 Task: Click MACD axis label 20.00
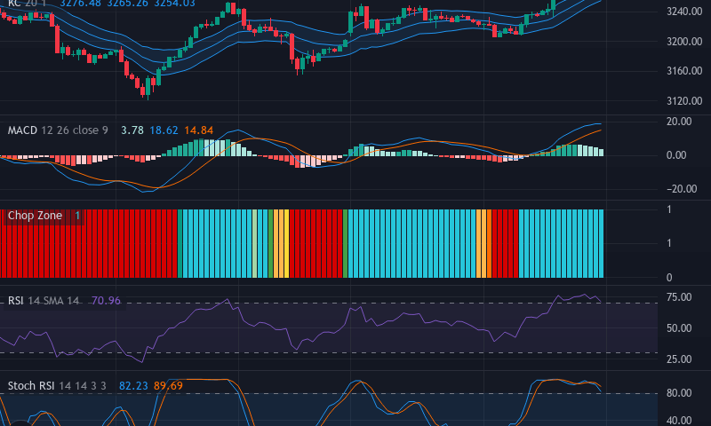[679, 122]
